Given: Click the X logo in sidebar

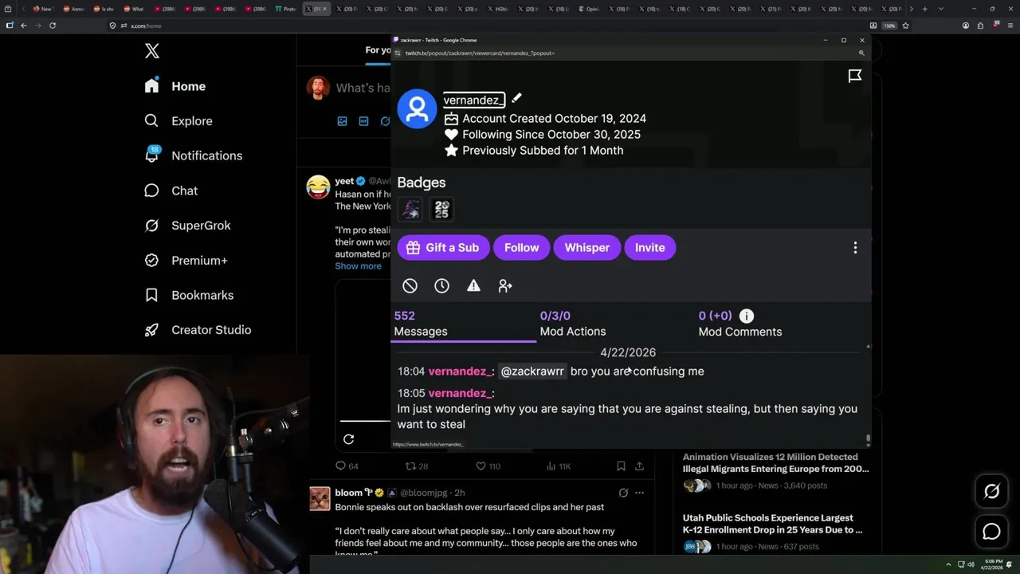Looking at the screenshot, I should click(x=152, y=51).
